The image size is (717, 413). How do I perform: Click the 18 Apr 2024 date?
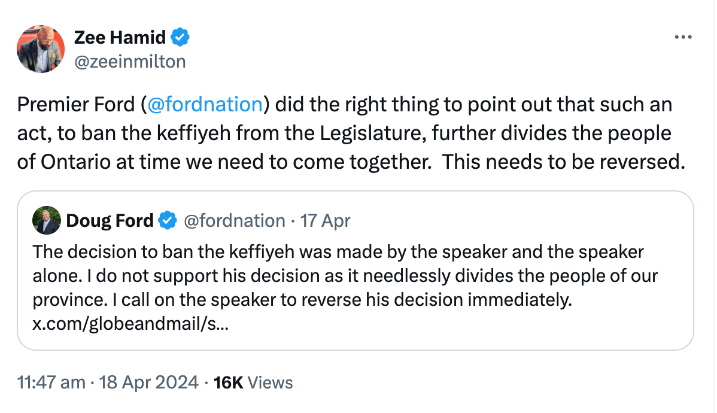[149, 382]
